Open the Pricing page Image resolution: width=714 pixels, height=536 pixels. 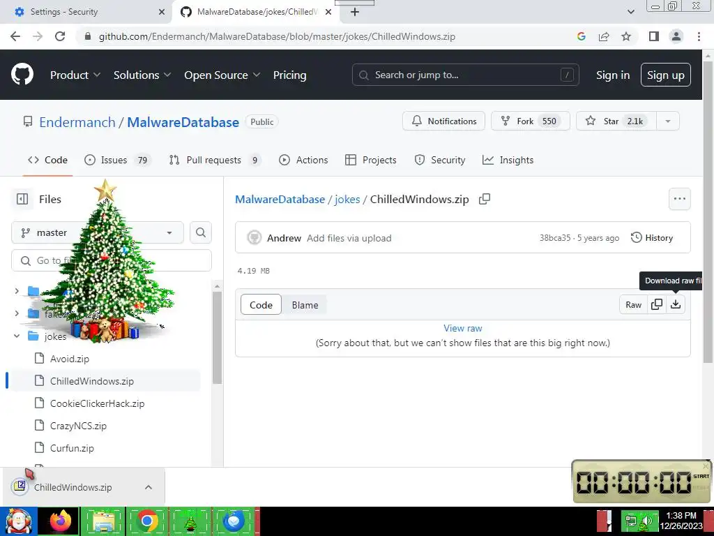click(x=289, y=75)
